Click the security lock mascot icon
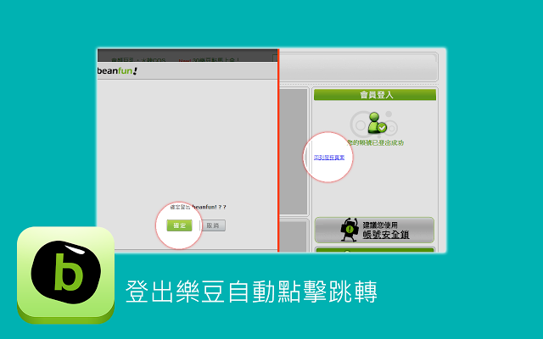Viewport: 543px width, 339px height. (x=349, y=230)
